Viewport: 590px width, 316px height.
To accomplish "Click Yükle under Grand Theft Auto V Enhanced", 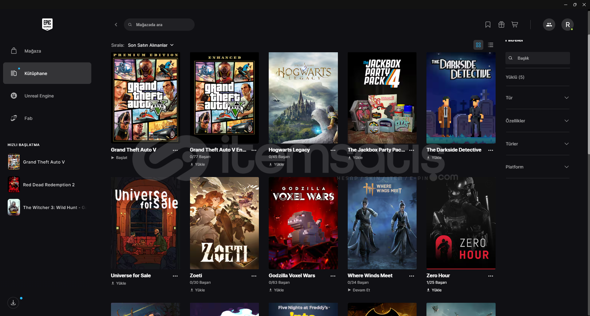I will [198, 164].
